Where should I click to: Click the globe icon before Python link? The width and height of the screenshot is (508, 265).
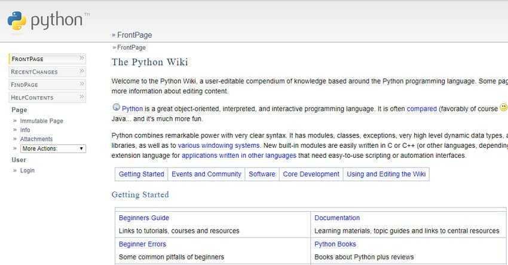(x=116, y=107)
